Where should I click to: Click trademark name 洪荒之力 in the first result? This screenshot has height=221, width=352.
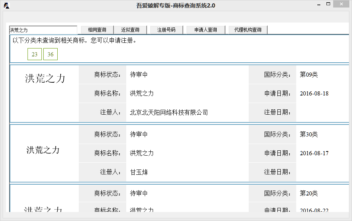141,93
